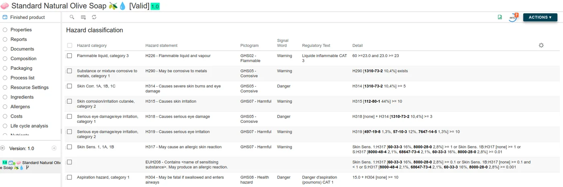Image resolution: width=563 pixels, height=187 pixels.
Task: Click the title 'Standard Natural Olive Soap'
Action: [x=59, y=6]
